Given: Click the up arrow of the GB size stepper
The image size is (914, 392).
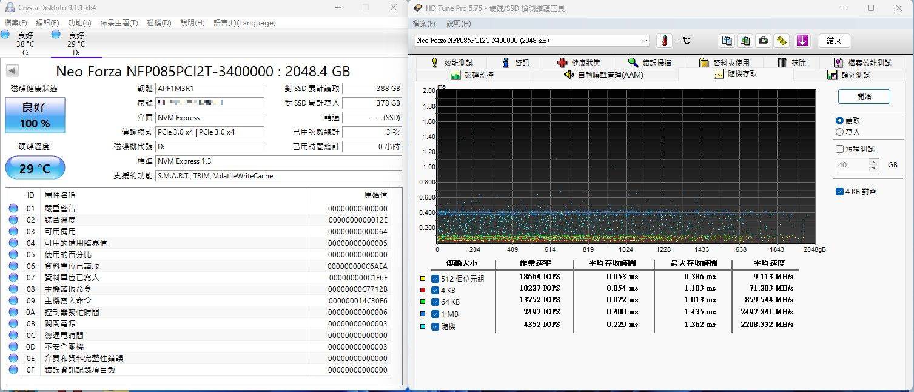Looking at the screenshot, I should click(x=873, y=161).
